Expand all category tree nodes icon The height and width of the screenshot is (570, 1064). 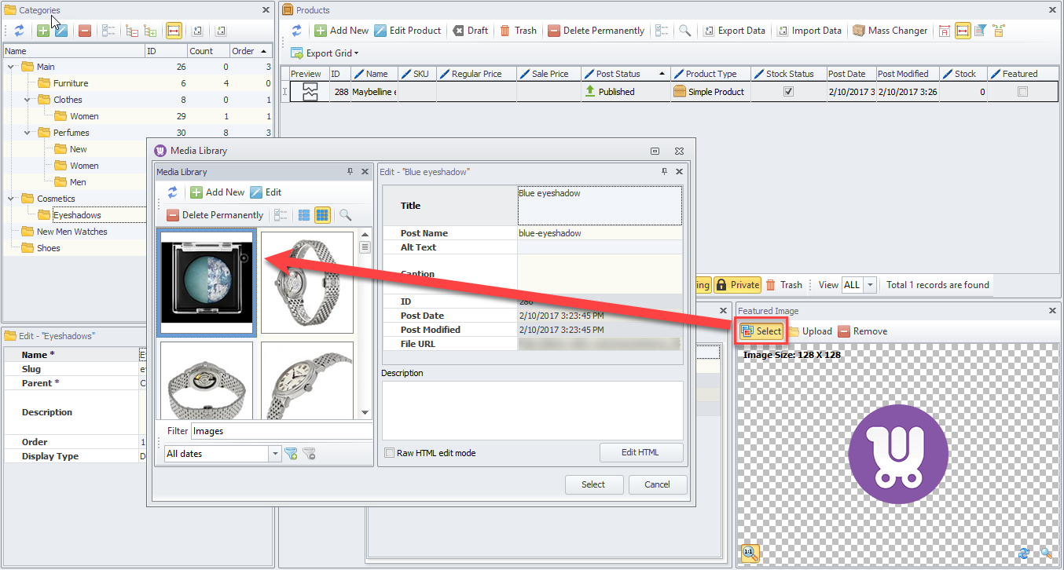coord(150,31)
